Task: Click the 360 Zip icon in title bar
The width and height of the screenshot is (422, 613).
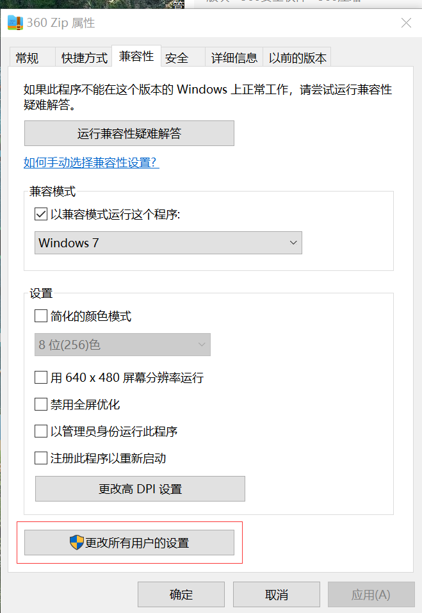Action: point(15,22)
